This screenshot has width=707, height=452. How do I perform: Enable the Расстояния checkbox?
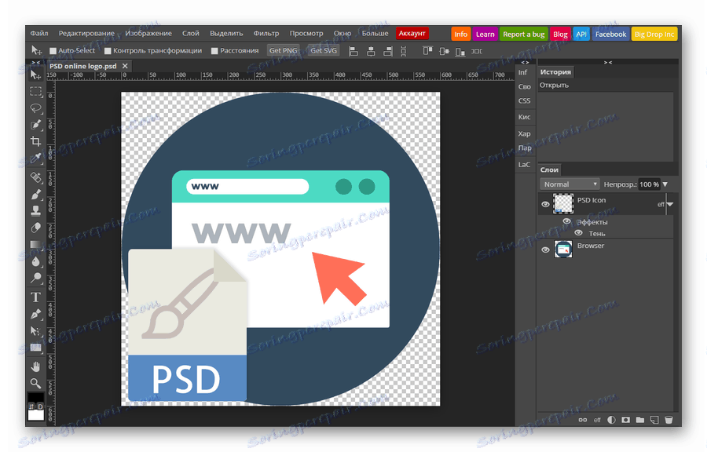tap(214, 51)
